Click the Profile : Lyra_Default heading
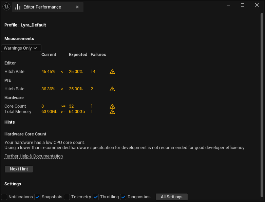 click(25, 25)
